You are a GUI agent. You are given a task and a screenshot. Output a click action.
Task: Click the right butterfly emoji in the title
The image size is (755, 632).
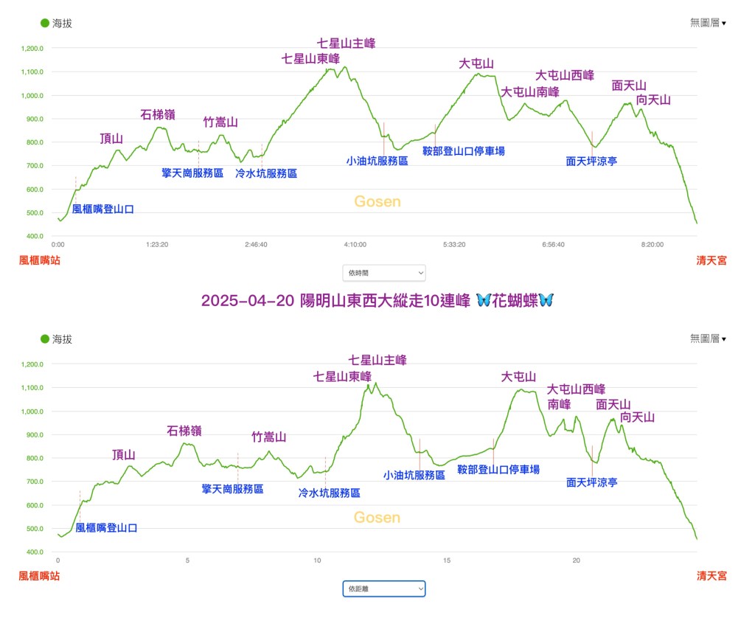546,301
